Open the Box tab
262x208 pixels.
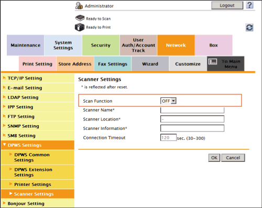(x=213, y=45)
